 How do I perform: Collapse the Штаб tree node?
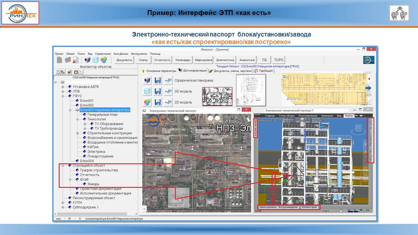[70, 180]
